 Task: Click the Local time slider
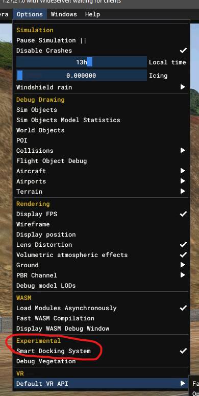(x=82, y=62)
